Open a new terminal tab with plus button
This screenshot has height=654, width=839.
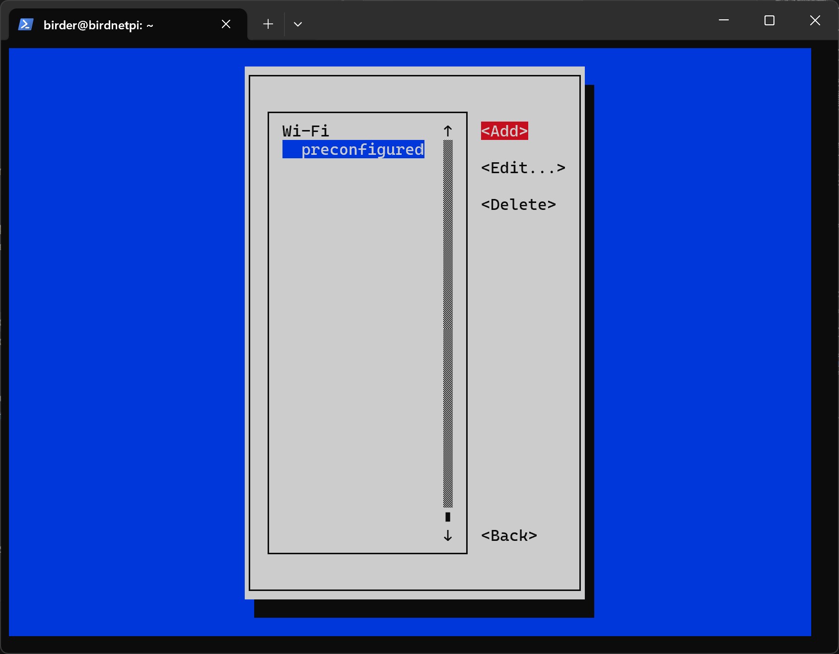coord(268,24)
